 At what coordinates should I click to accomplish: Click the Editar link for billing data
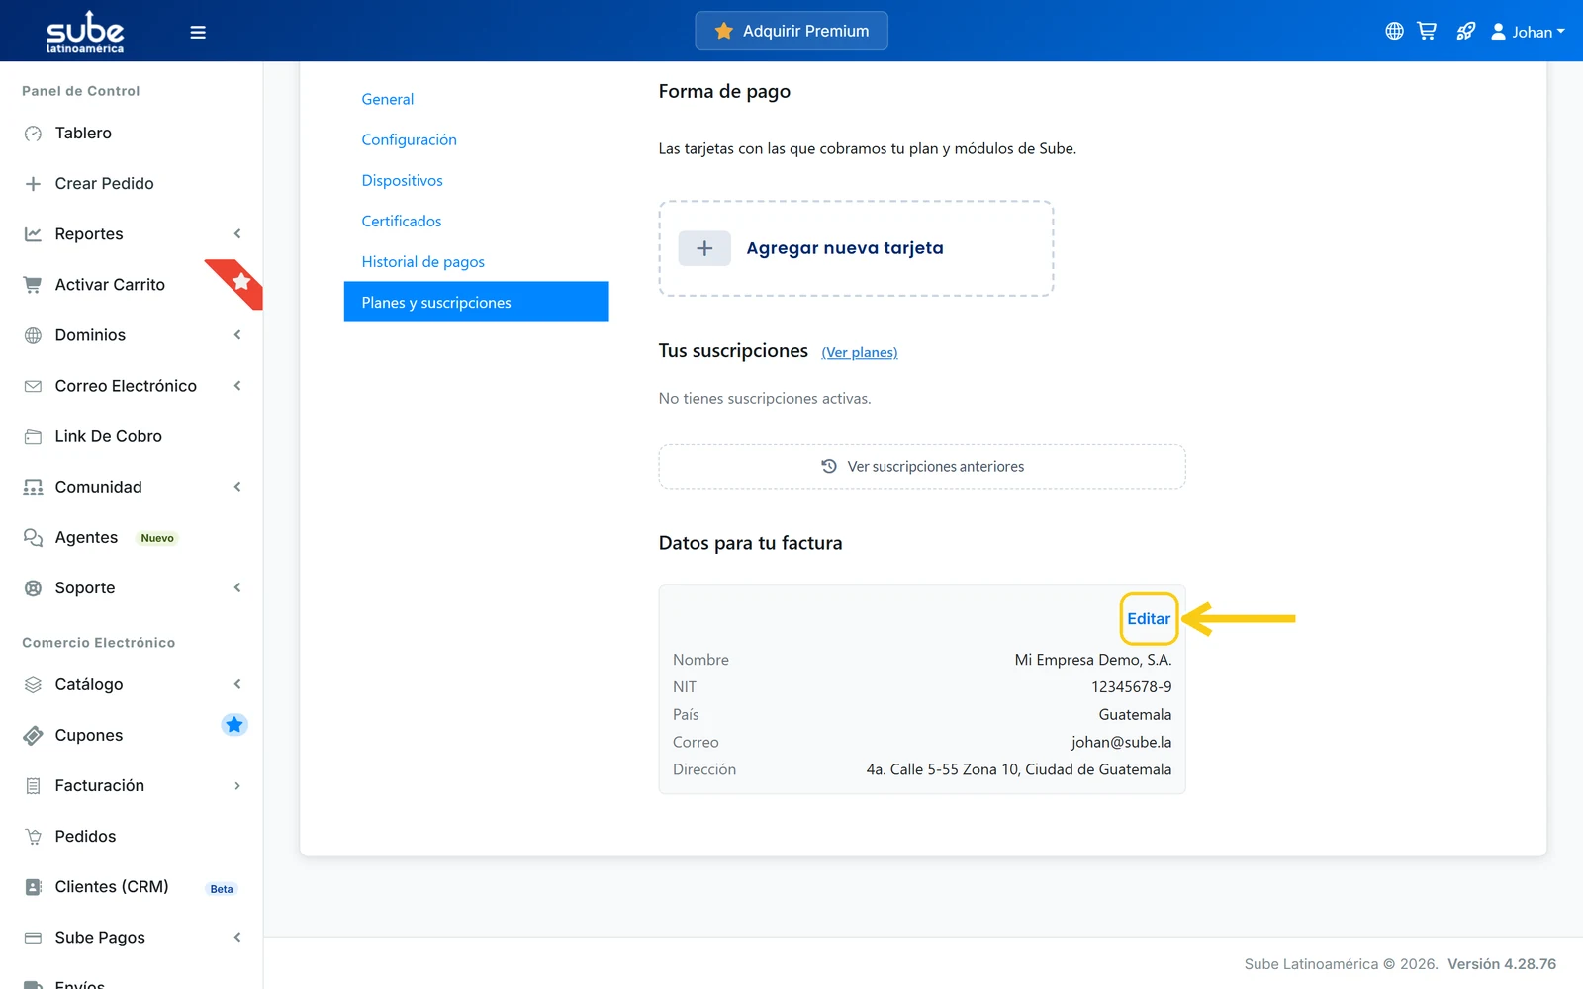pyautogui.click(x=1149, y=618)
